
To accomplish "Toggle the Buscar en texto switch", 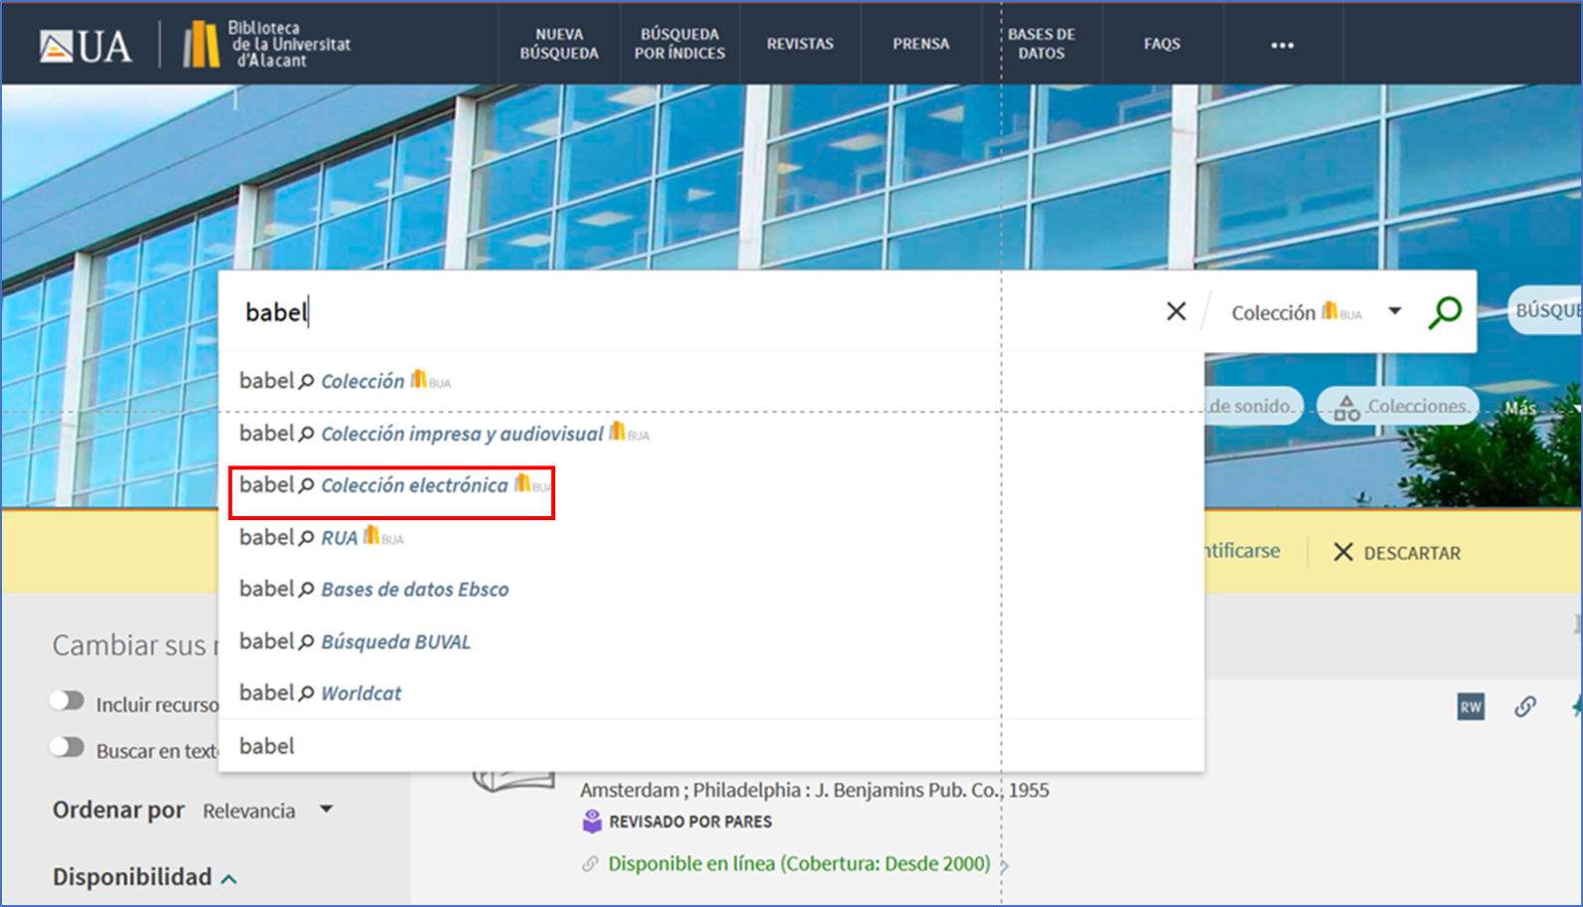I will pos(68,748).
